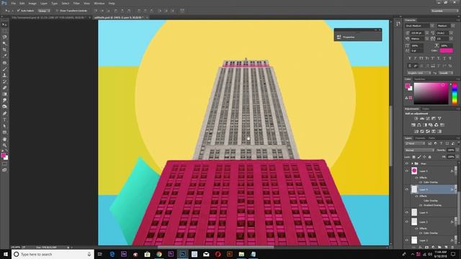
Task: Select the Gradient tool
Action: pyautogui.click(x=4, y=94)
